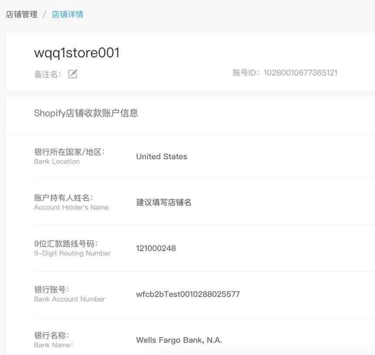Image resolution: width=375 pixels, height=355 pixels.
Task: Select the 建议填写店铺名 account holder value
Action: (x=164, y=202)
